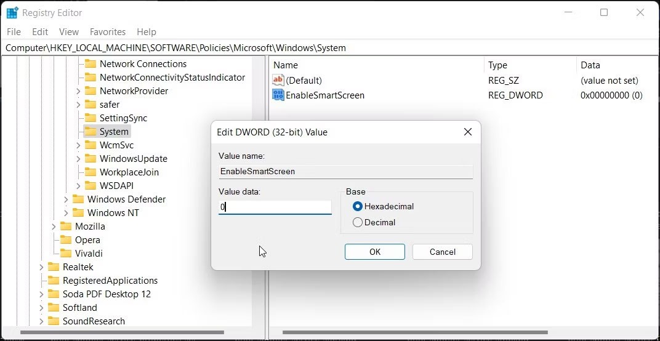Click the Registry Editor app icon in title bar
Viewport: 660px width, 341px height.
12,12
